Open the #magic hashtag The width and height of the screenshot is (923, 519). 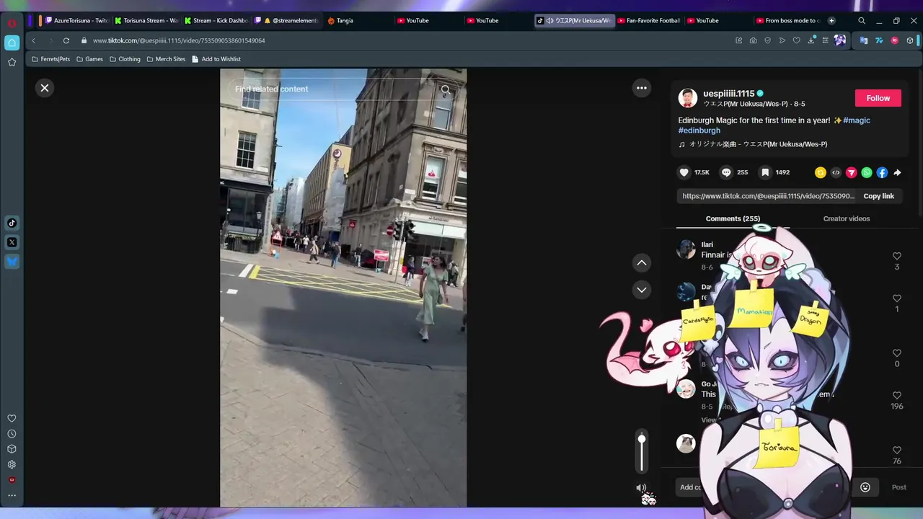(857, 120)
